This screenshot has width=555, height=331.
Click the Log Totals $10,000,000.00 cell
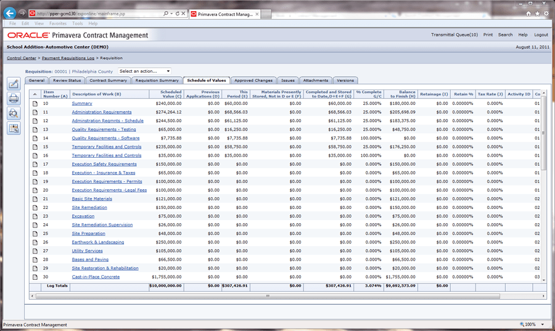(166, 286)
